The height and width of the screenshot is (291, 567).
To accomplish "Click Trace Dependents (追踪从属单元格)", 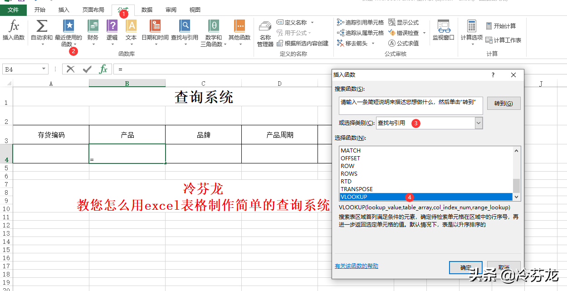I will point(361,33).
